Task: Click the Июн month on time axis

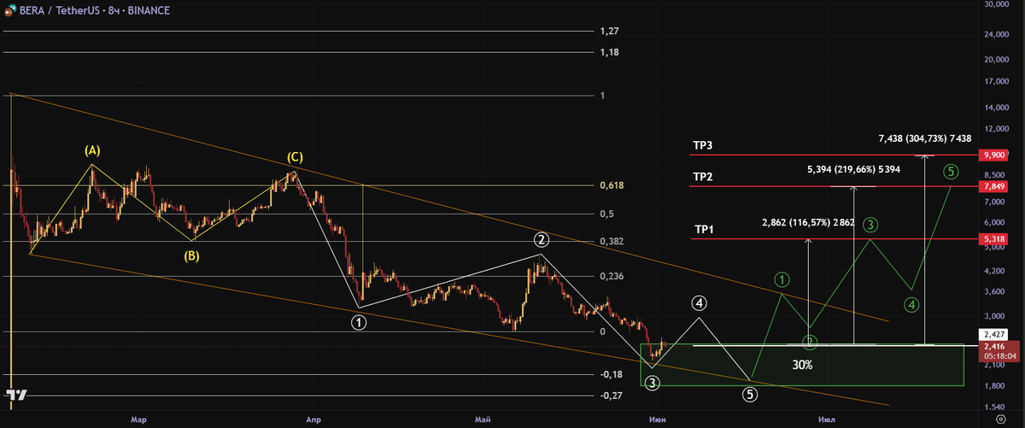Action: point(659,419)
